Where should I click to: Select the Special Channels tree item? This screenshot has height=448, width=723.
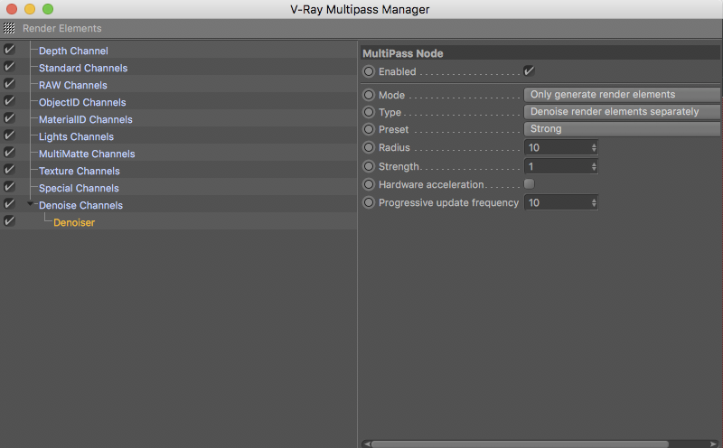[79, 188]
